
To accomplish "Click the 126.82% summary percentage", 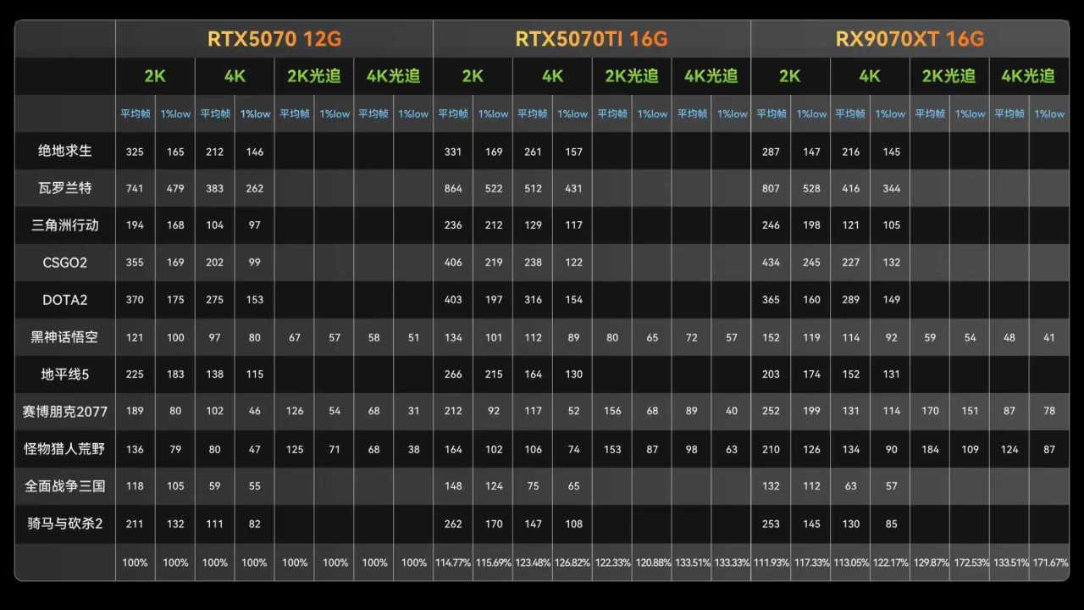I will pos(572,563).
